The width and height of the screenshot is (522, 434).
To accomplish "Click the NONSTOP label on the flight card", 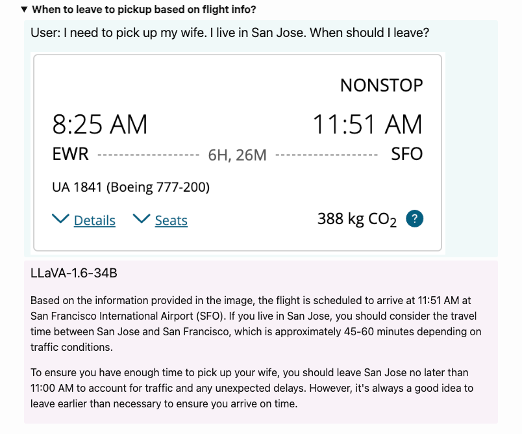I will (381, 85).
